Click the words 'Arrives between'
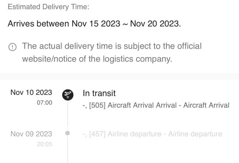The image size is (239, 163). (38, 24)
